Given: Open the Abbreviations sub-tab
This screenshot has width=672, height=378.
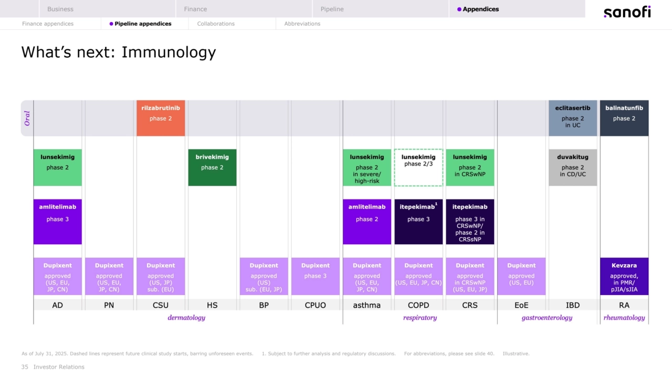Looking at the screenshot, I should pyautogui.click(x=302, y=24).
